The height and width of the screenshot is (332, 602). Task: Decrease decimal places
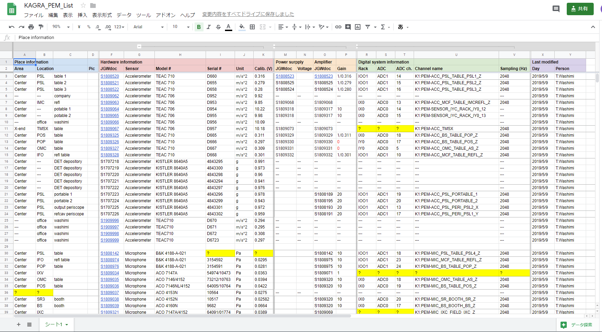pos(98,27)
